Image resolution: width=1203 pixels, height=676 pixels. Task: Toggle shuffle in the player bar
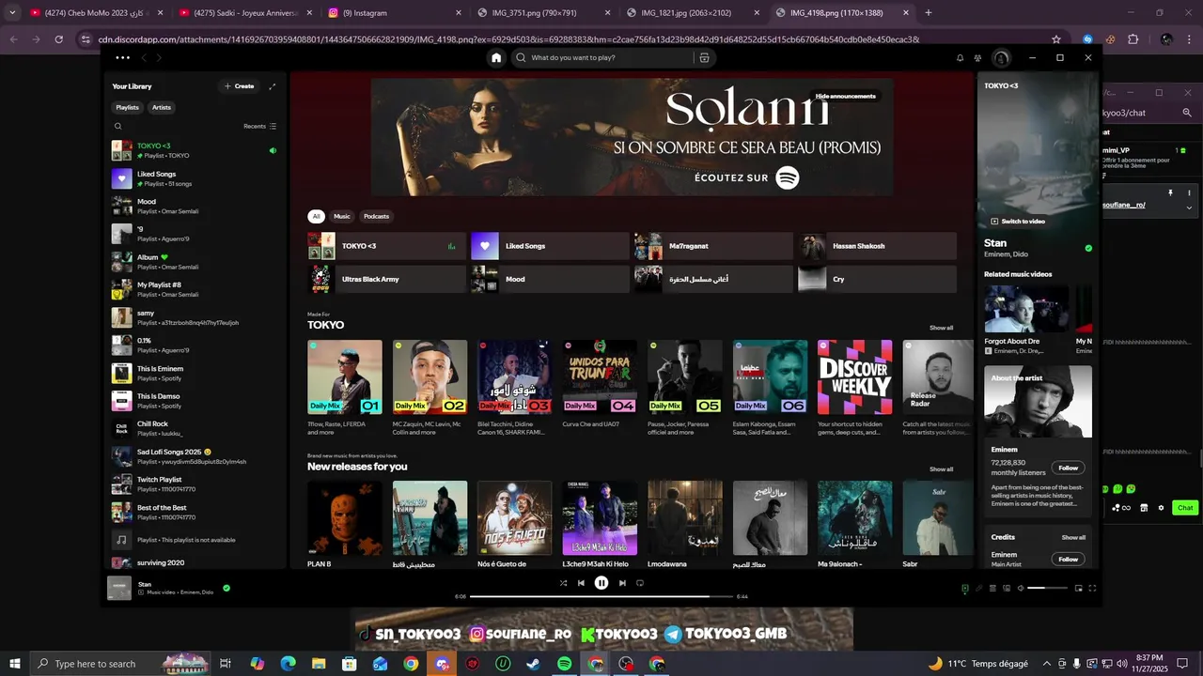click(x=563, y=583)
